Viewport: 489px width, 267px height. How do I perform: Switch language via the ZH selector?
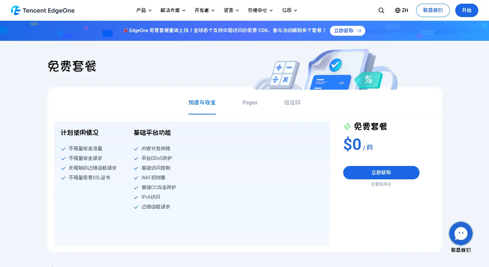click(x=401, y=10)
